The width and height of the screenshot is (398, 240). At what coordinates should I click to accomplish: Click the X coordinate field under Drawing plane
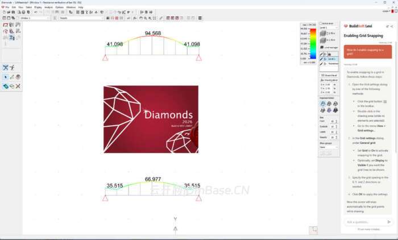(x=329, y=85)
